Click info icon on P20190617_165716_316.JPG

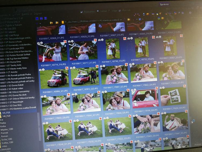coord(41,43)
